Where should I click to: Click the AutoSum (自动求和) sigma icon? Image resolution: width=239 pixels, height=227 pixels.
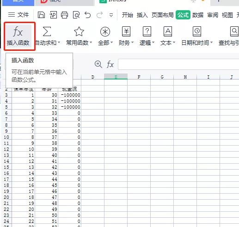point(47,31)
